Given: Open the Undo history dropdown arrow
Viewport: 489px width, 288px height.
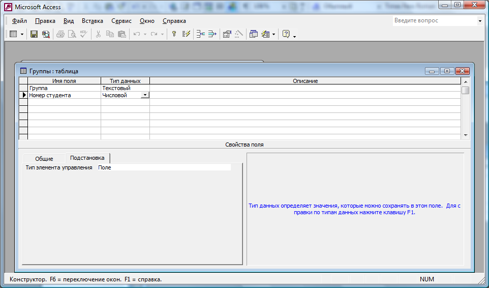Looking at the screenshot, I should (145, 34).
